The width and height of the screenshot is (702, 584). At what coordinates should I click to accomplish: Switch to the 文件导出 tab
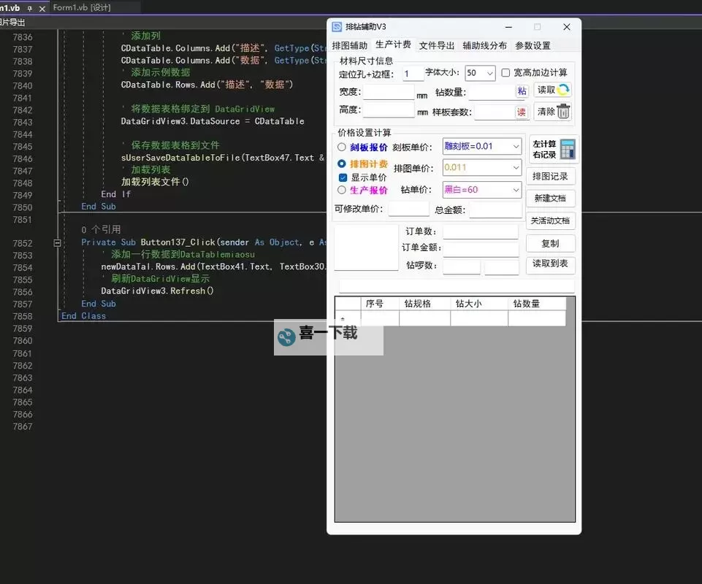[437, 45]
